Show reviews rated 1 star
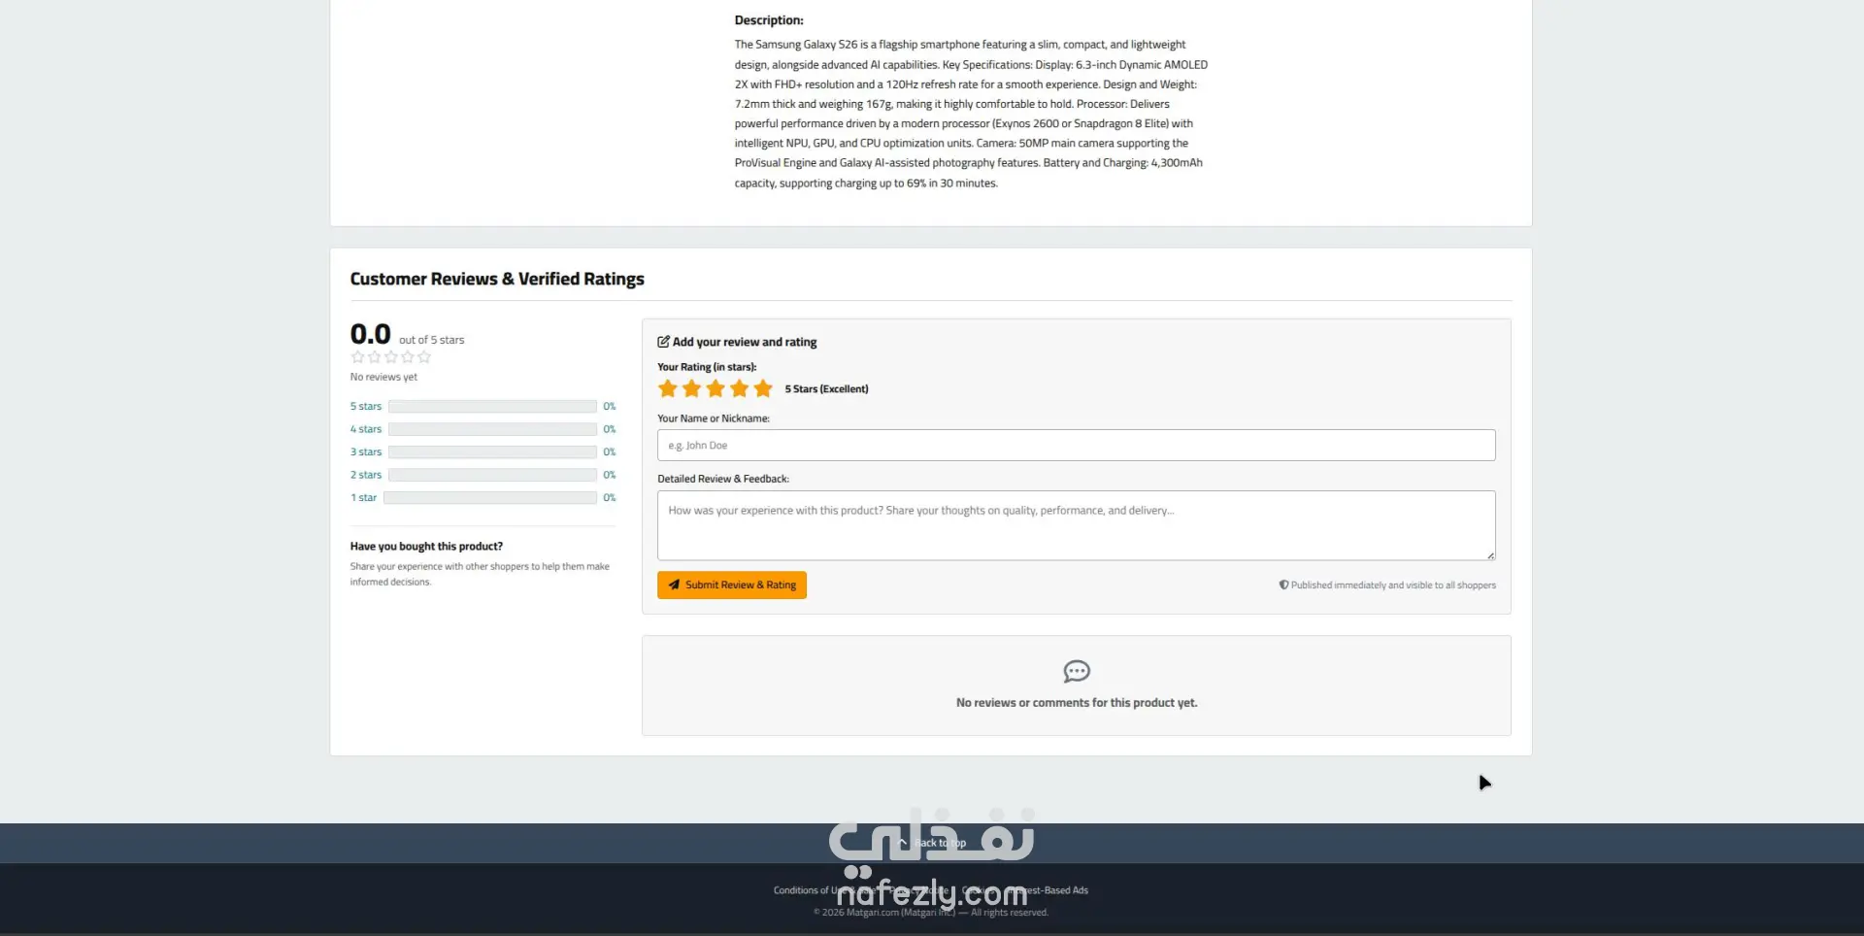 coord(363,497)
